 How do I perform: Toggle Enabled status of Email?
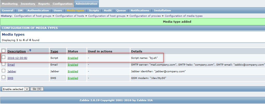(73, 65)
